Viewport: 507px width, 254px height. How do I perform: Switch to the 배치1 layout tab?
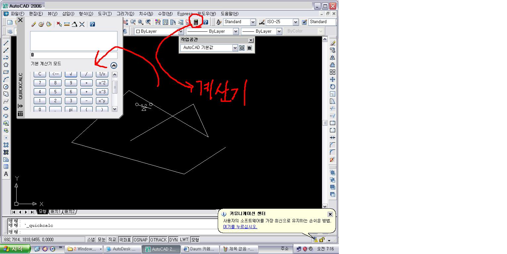(56, 212)
